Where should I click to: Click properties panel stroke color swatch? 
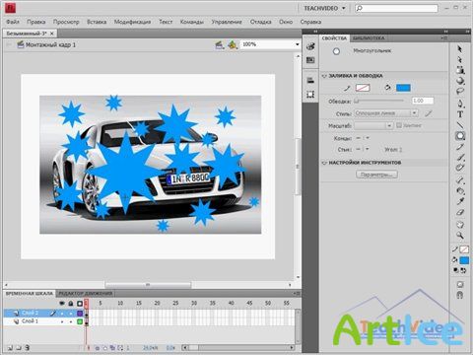point(363,88)
